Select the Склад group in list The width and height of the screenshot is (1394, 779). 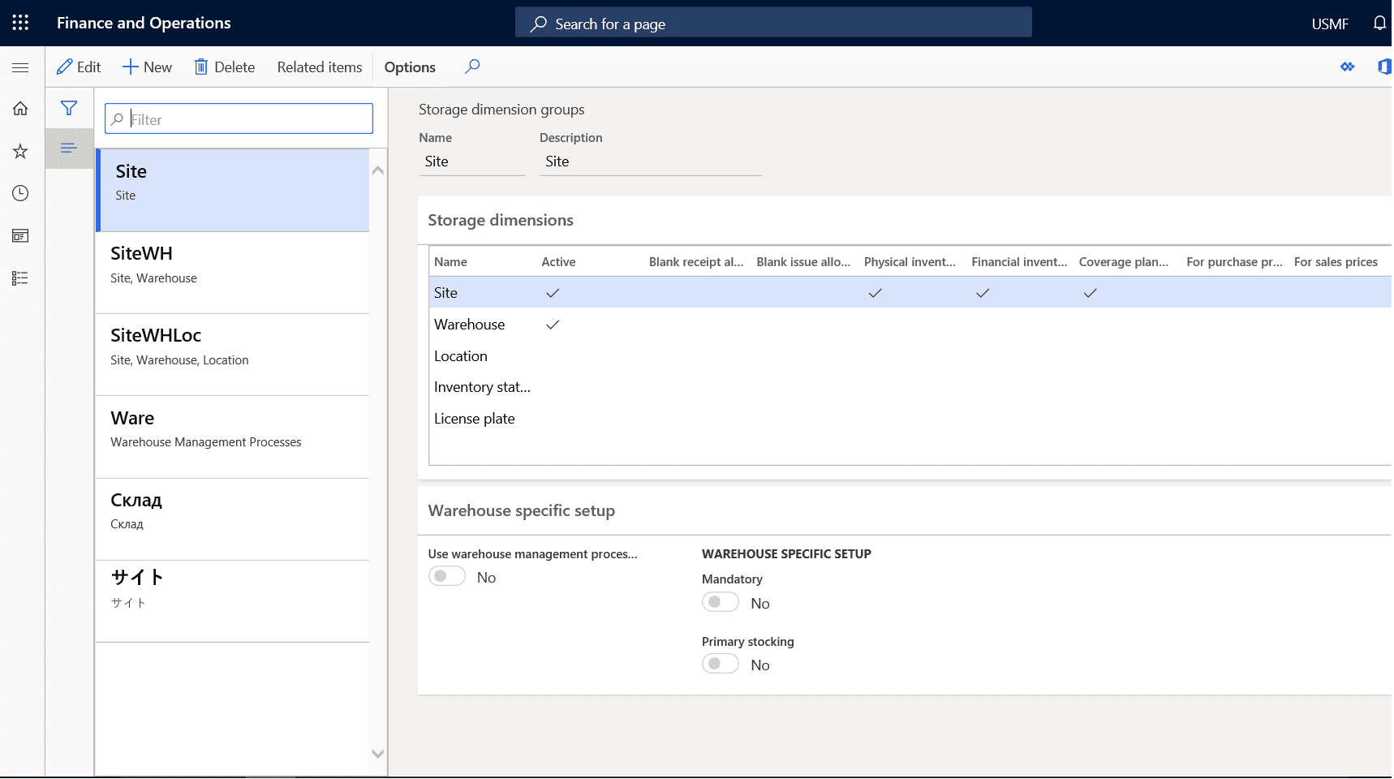(x=233, y=519)
